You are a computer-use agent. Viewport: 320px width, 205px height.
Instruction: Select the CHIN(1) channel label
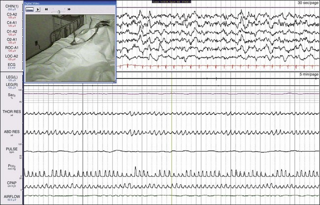coord(10,6)
